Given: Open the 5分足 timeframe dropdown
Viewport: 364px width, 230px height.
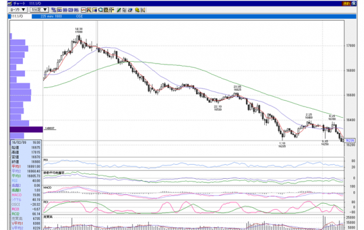Looking at the screenshot, I should [x=39, y=10].
